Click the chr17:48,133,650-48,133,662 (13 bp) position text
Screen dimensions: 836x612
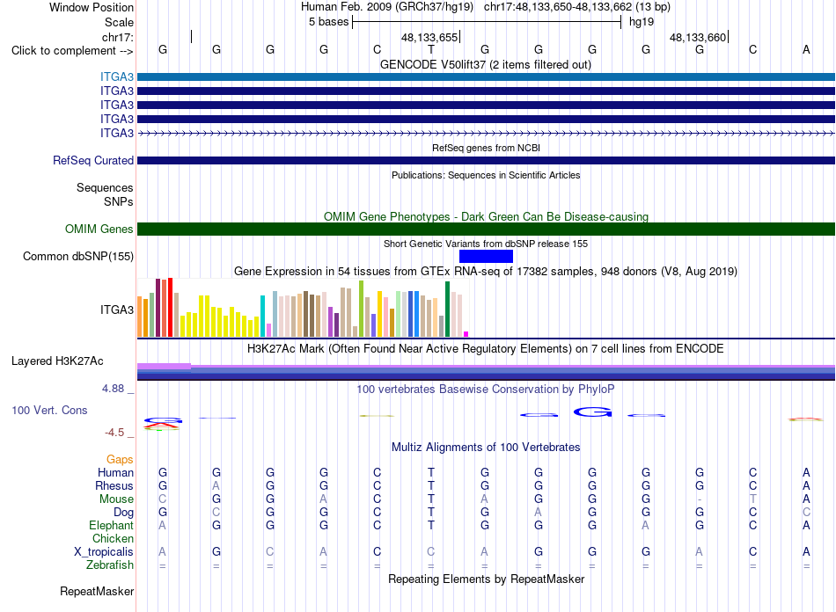[577, 7]
